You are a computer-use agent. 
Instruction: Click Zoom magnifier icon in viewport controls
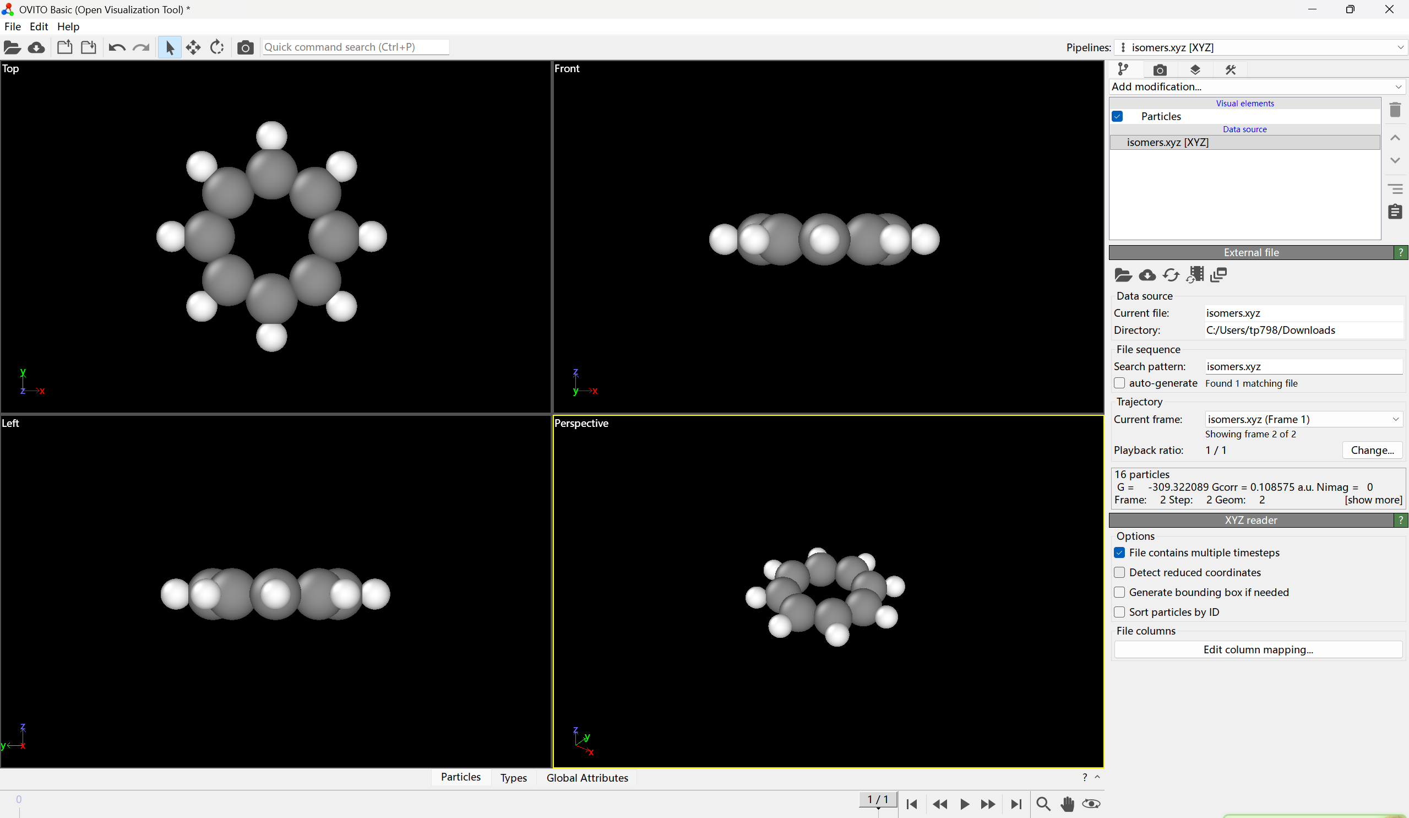(x=1043, y=804)
